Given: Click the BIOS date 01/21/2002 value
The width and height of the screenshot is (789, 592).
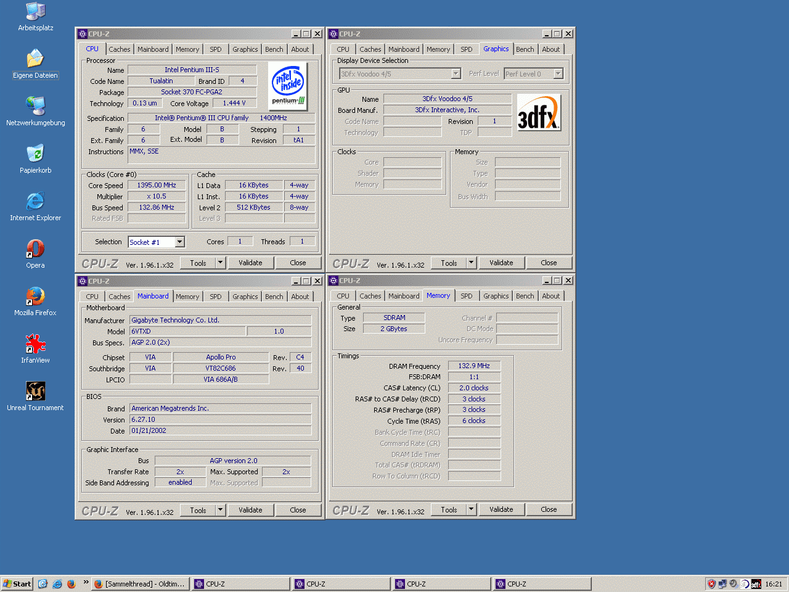Looking at the screenshot, I should tap(221, 430).
